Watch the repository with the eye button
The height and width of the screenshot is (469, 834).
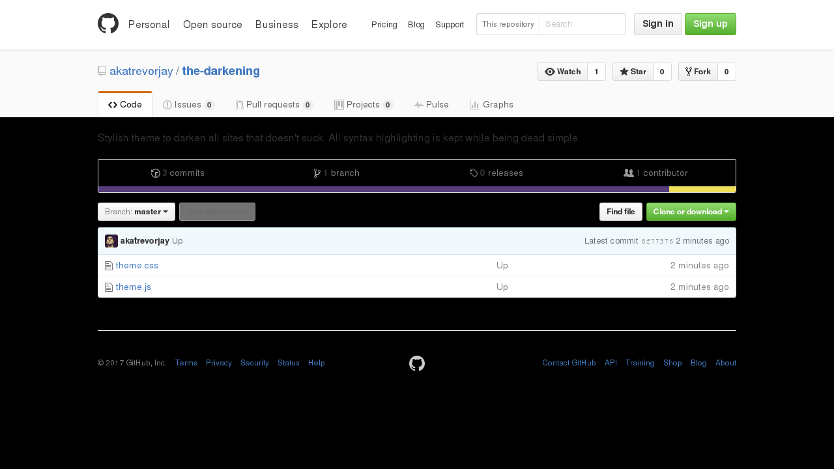562,72
